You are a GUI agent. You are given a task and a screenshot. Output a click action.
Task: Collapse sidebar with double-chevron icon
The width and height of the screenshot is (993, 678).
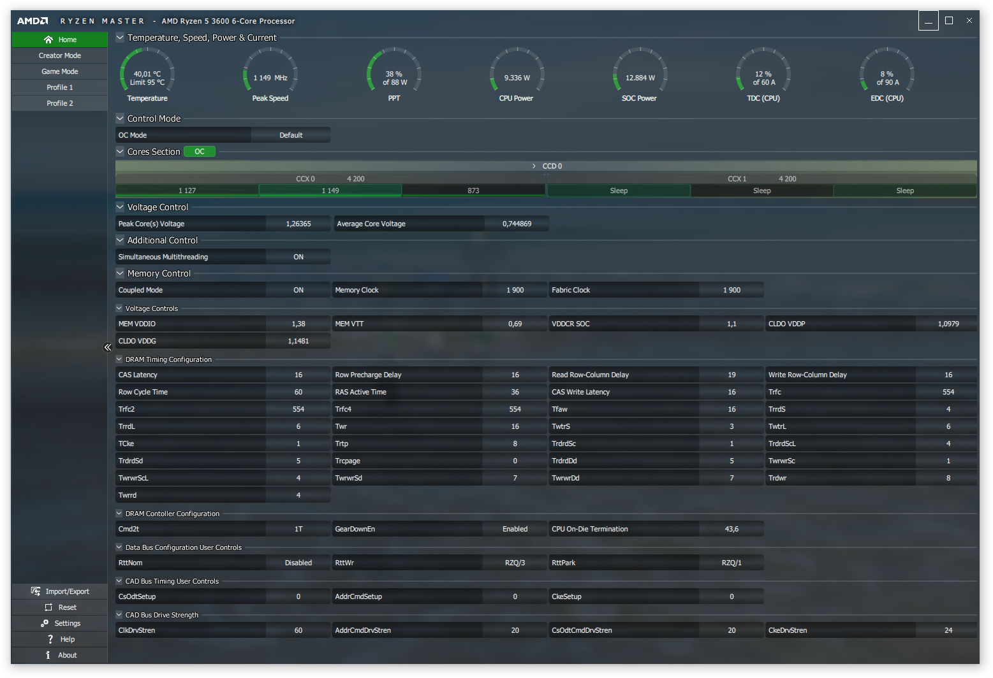tap(108, 347)
